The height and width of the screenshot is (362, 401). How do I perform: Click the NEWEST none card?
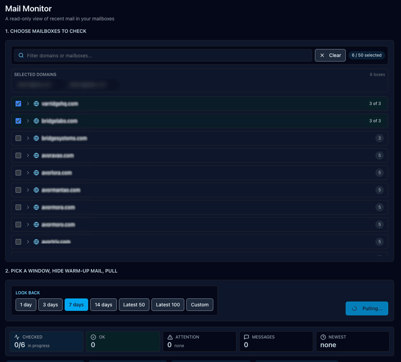353,342
